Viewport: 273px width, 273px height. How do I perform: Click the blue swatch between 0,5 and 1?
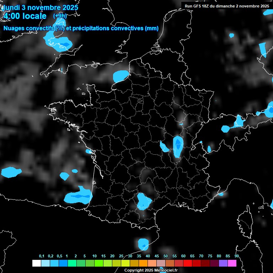point(63,263)
